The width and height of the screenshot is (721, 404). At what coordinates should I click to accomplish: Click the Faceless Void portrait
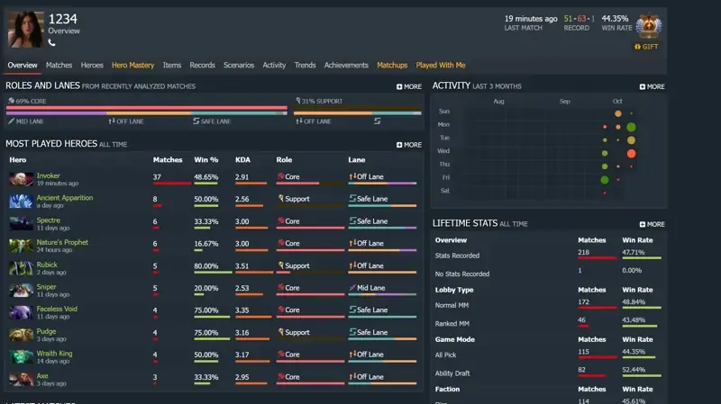21,312
